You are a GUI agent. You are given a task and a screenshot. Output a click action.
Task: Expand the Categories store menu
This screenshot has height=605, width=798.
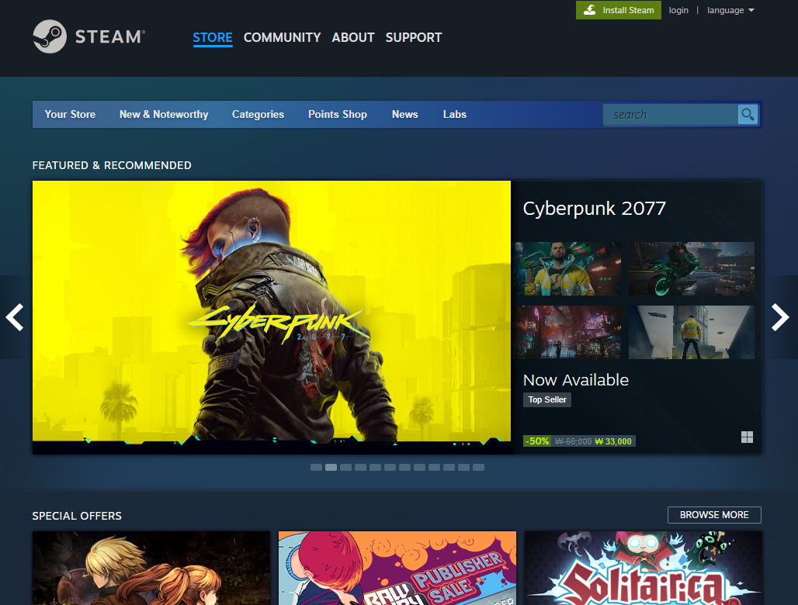click(x=258, y=115)
